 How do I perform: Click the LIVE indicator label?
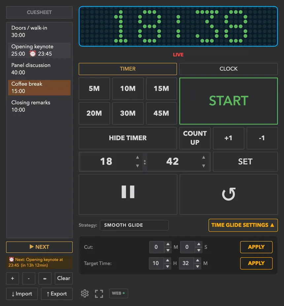(178, 55)
